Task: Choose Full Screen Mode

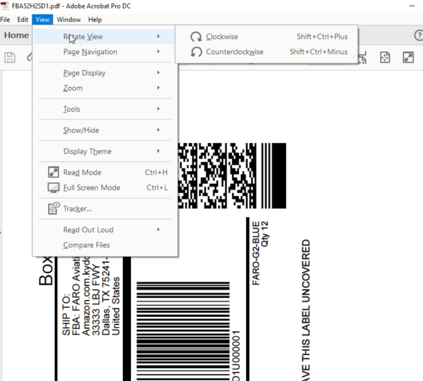Action: tap(105, 187)
